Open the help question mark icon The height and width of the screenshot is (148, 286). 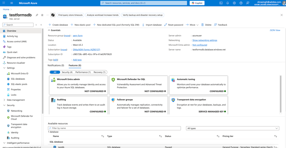coord(241,3)
